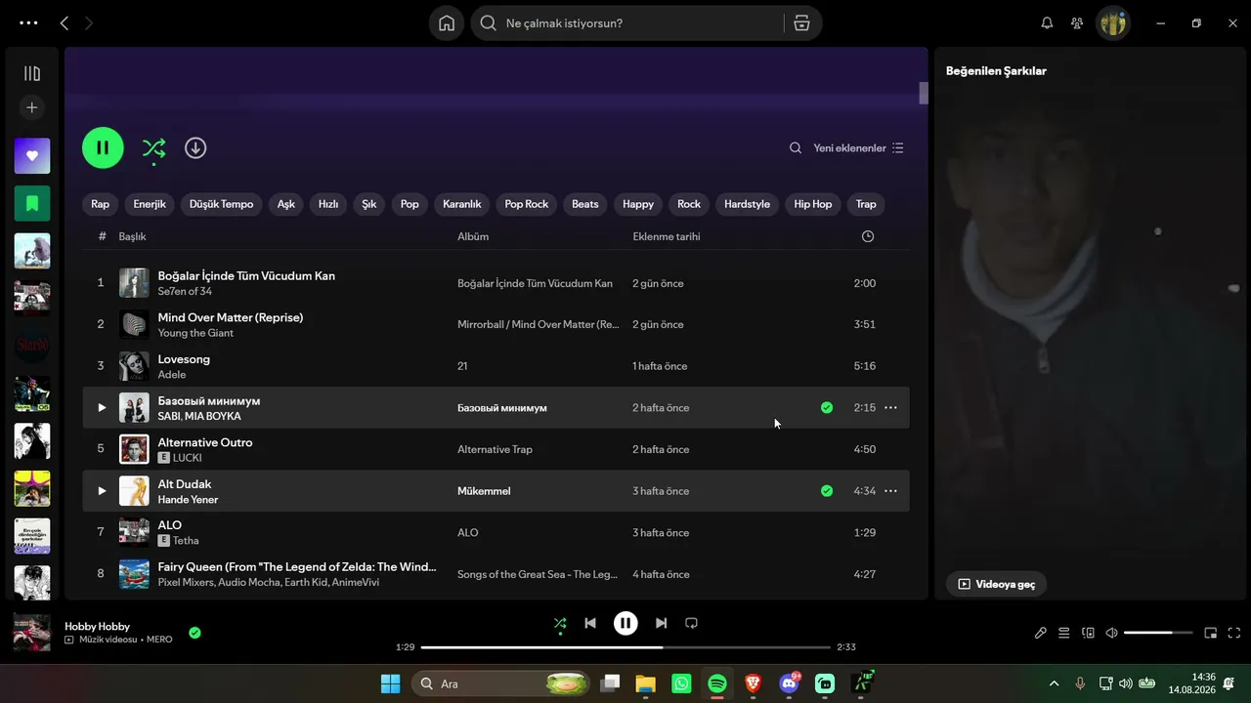This screenshot has height=703, width=1251.
Task: Click the Videoya geç button
Action: [x=996, y=584]
